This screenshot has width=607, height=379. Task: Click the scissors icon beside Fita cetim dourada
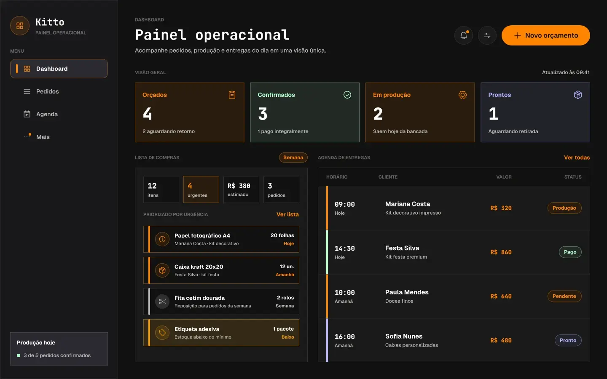(x=162, y=302)
